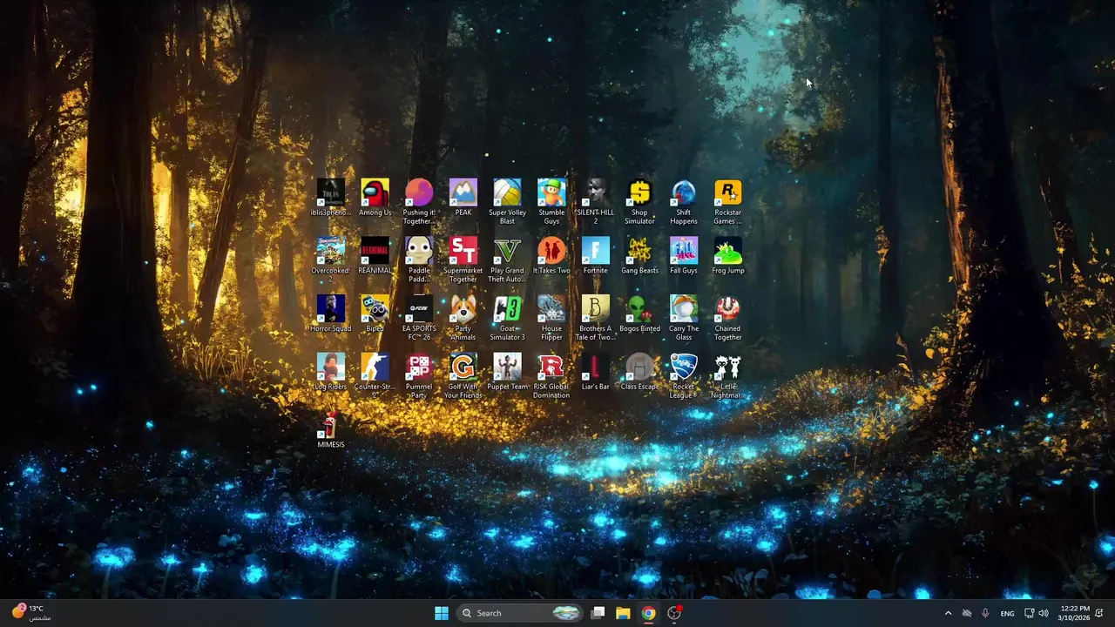Select the Supermarket Together icon
1115x627 pixels.
[463, 260]
